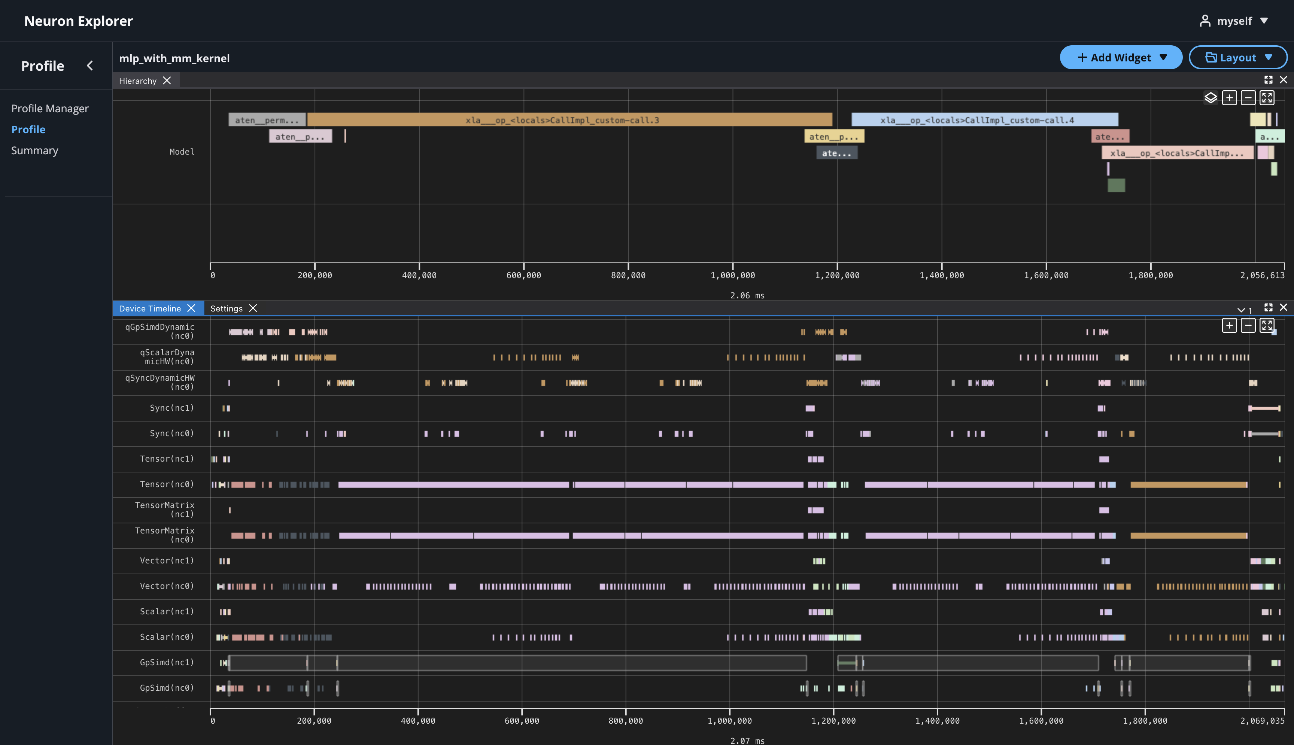This screenshot has height=745, width=1294.
Task: Go to the Summary page
Action: coord(35,150)
